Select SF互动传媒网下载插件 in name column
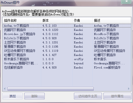This screenshot has width=133, height=103. point(20,51)
